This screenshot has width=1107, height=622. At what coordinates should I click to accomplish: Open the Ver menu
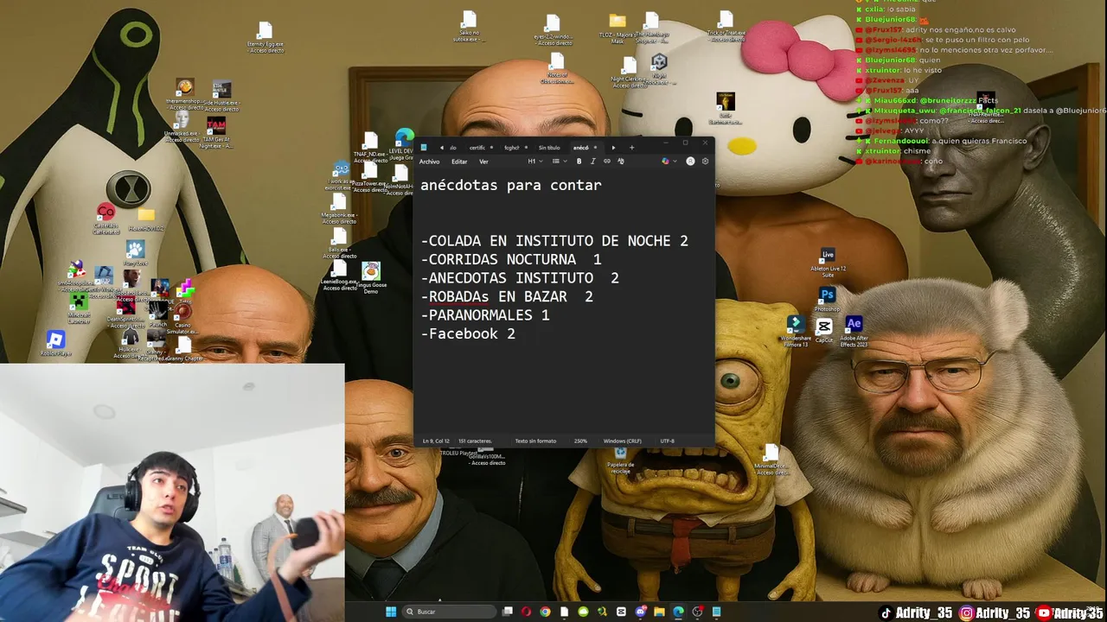(483, 162)
